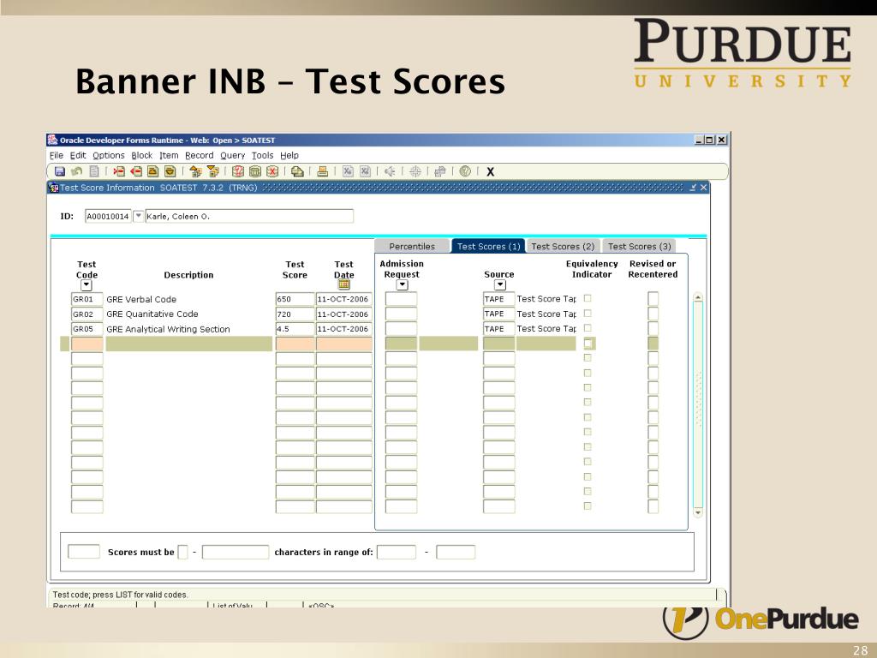Click the GR02 test code field
The image size is (877, 658).
tap(87, 314)
